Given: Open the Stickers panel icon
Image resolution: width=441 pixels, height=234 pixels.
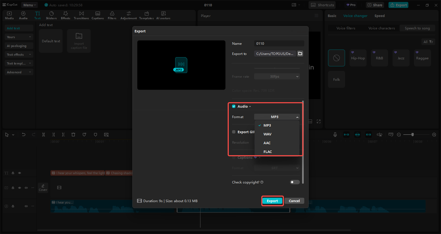Looking at the screenshot, I should [x=51, y=14].
